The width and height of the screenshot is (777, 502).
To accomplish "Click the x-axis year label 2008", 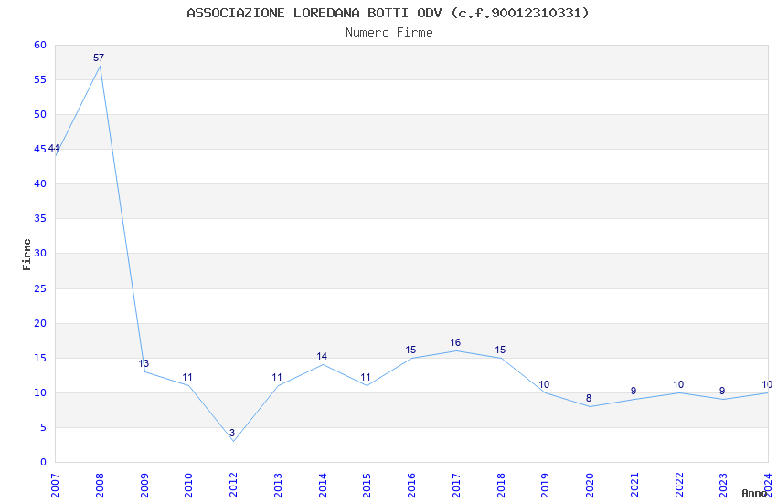I will pyautogui.click(x=100, y=486).
